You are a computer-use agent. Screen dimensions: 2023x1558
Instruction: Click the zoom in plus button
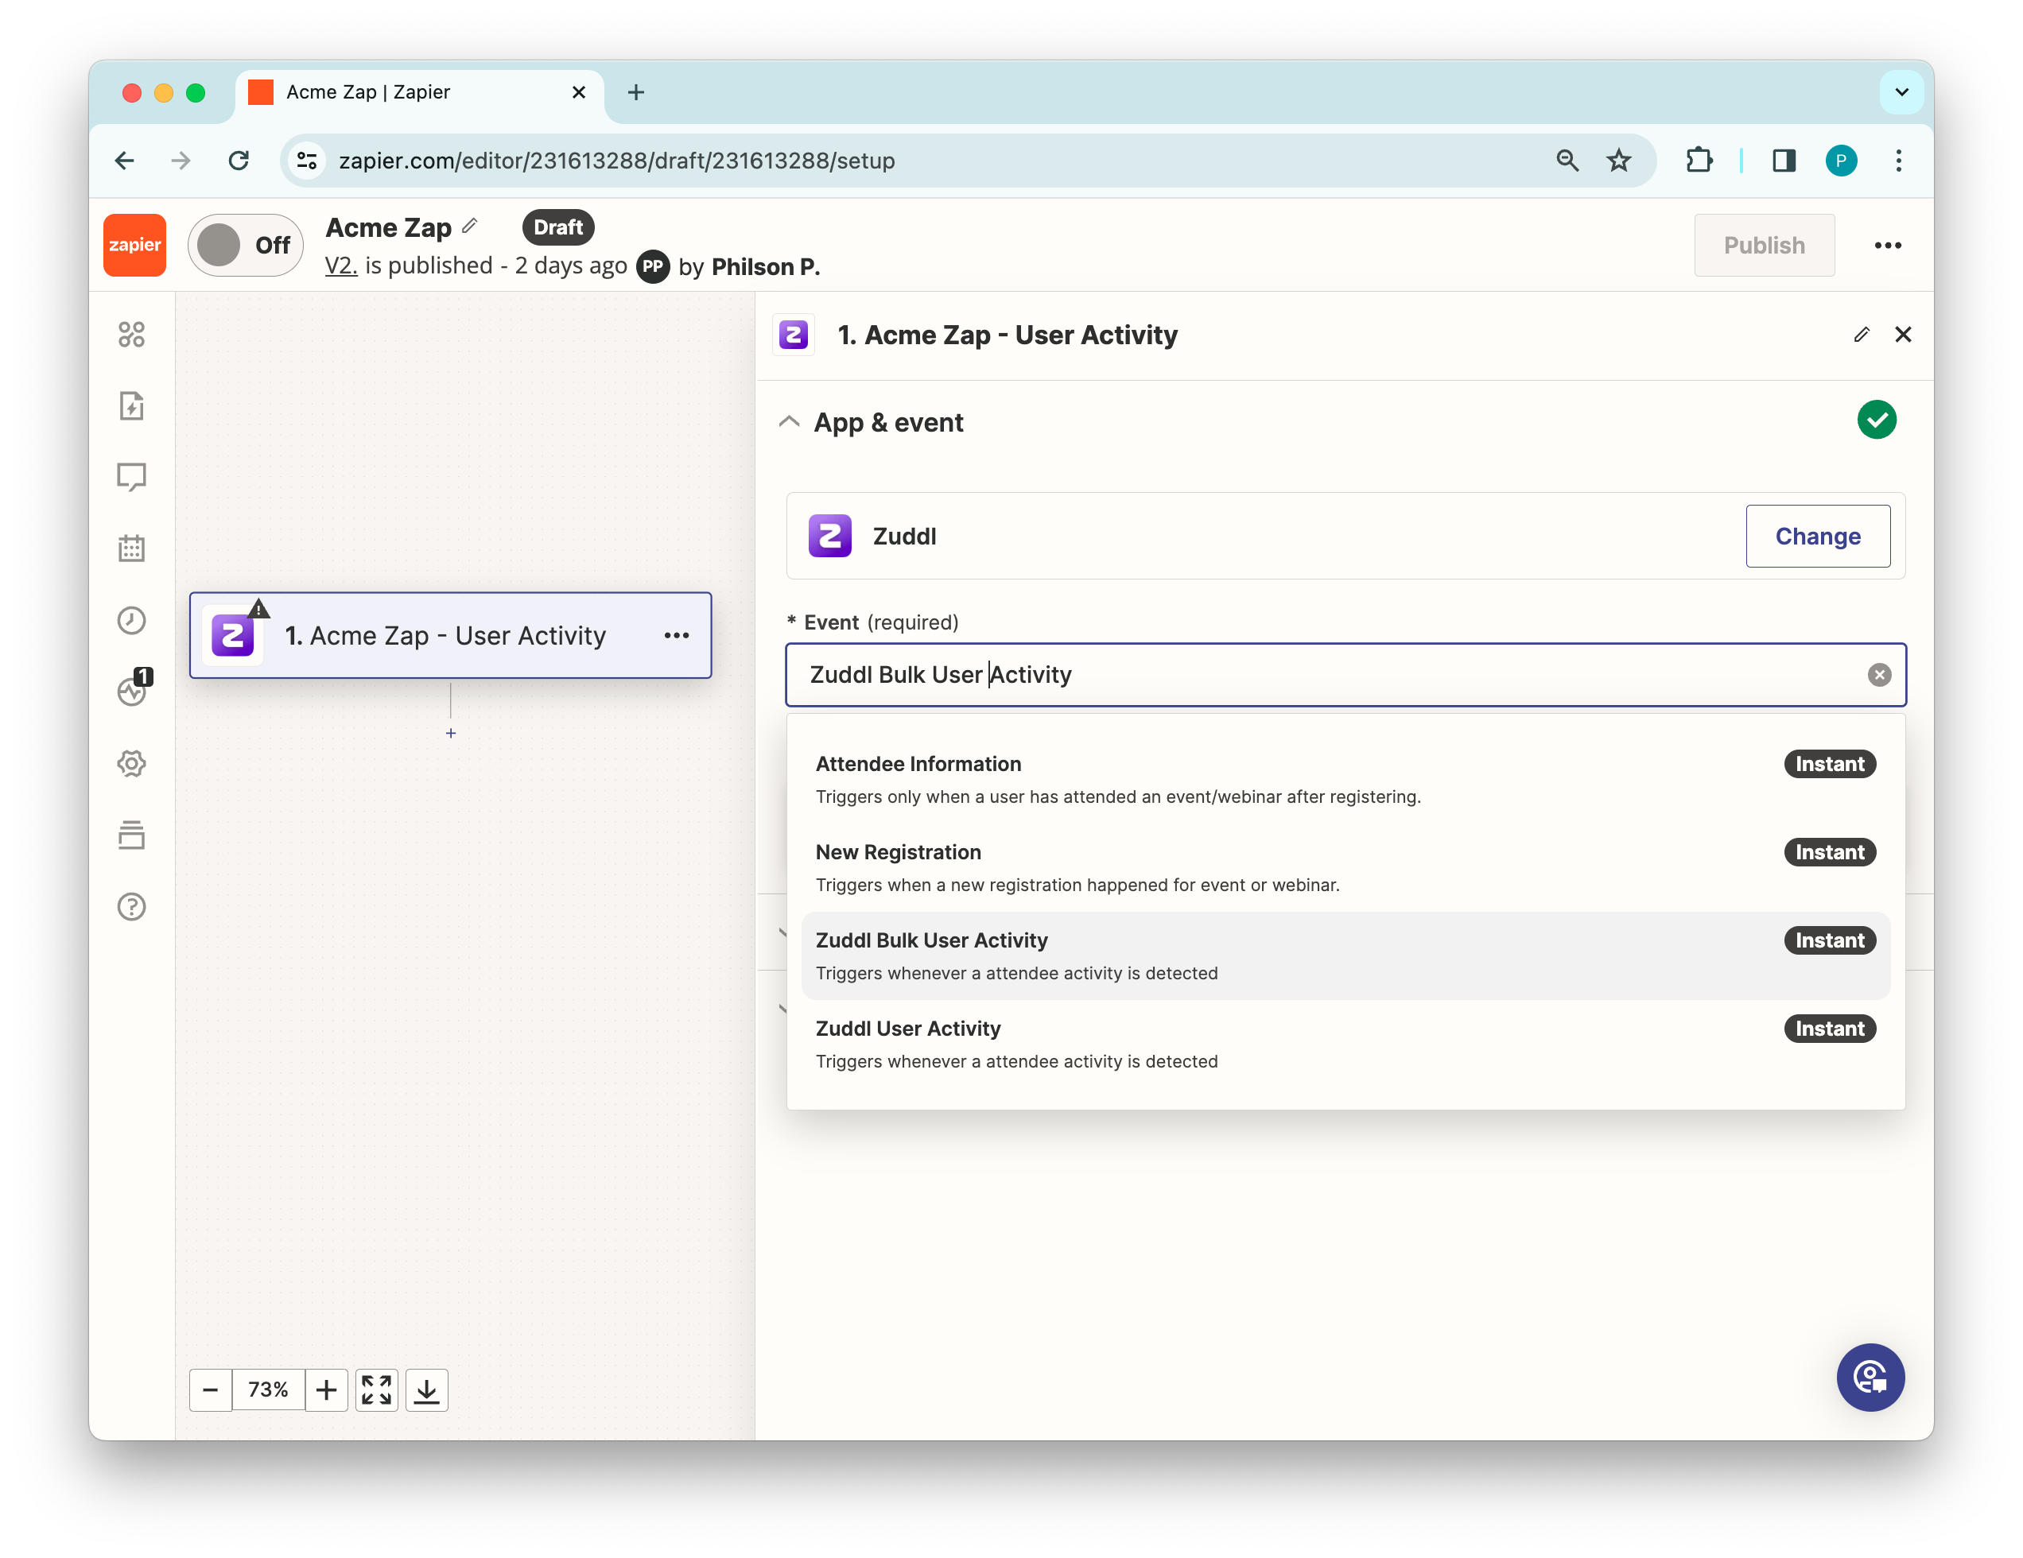tap(326, 1389)
